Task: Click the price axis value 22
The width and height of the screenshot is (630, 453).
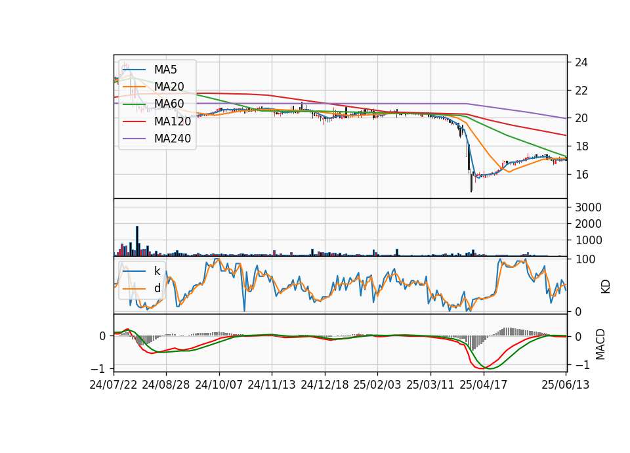Action: click(x=581, y=91)
